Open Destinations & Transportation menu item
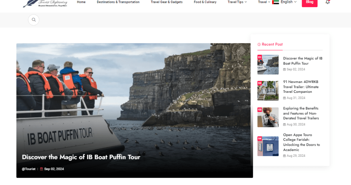Screen dimensions: 351x185 [118, 2]
